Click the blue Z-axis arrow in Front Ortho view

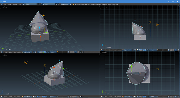point(135,20)
